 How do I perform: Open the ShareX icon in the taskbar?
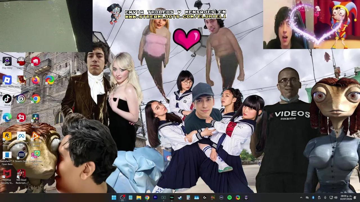click(238, 198)
